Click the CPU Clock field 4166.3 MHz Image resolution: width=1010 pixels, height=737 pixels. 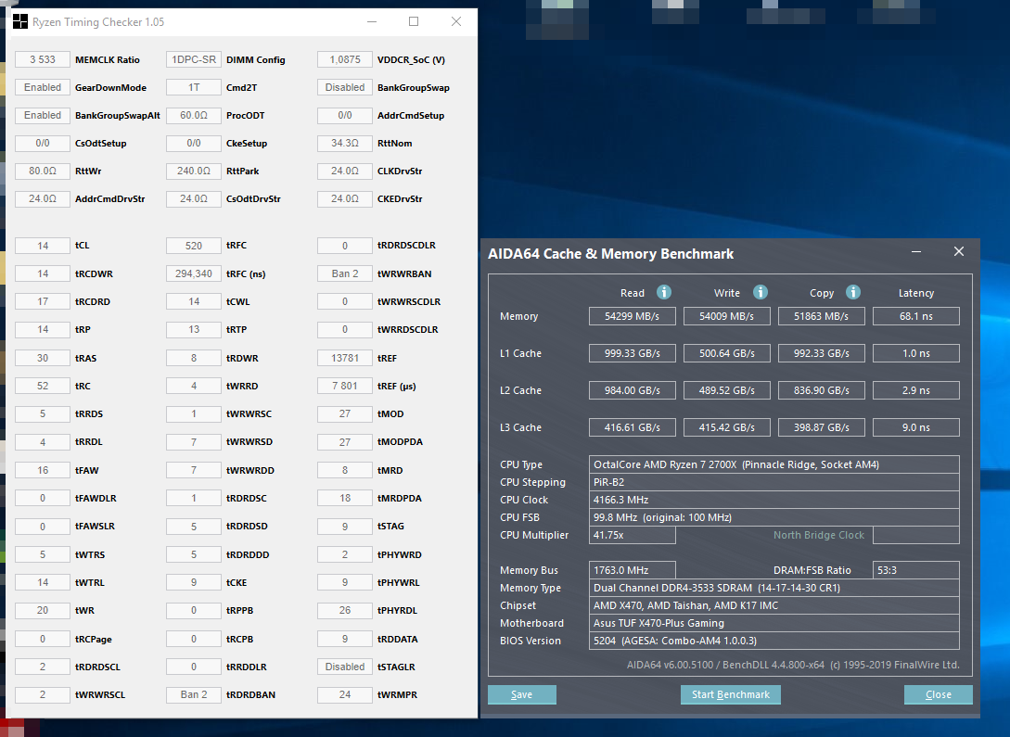point(773,500)
